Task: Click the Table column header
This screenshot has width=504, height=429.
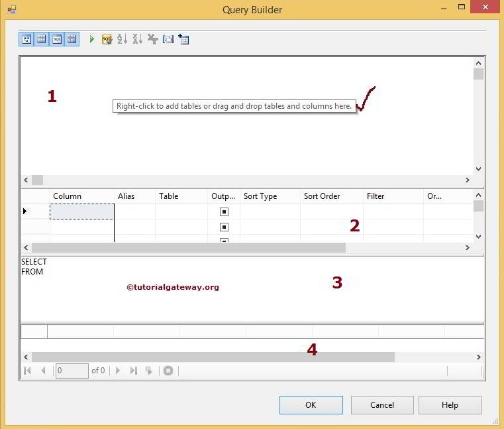Action: [x=181, y=196]
